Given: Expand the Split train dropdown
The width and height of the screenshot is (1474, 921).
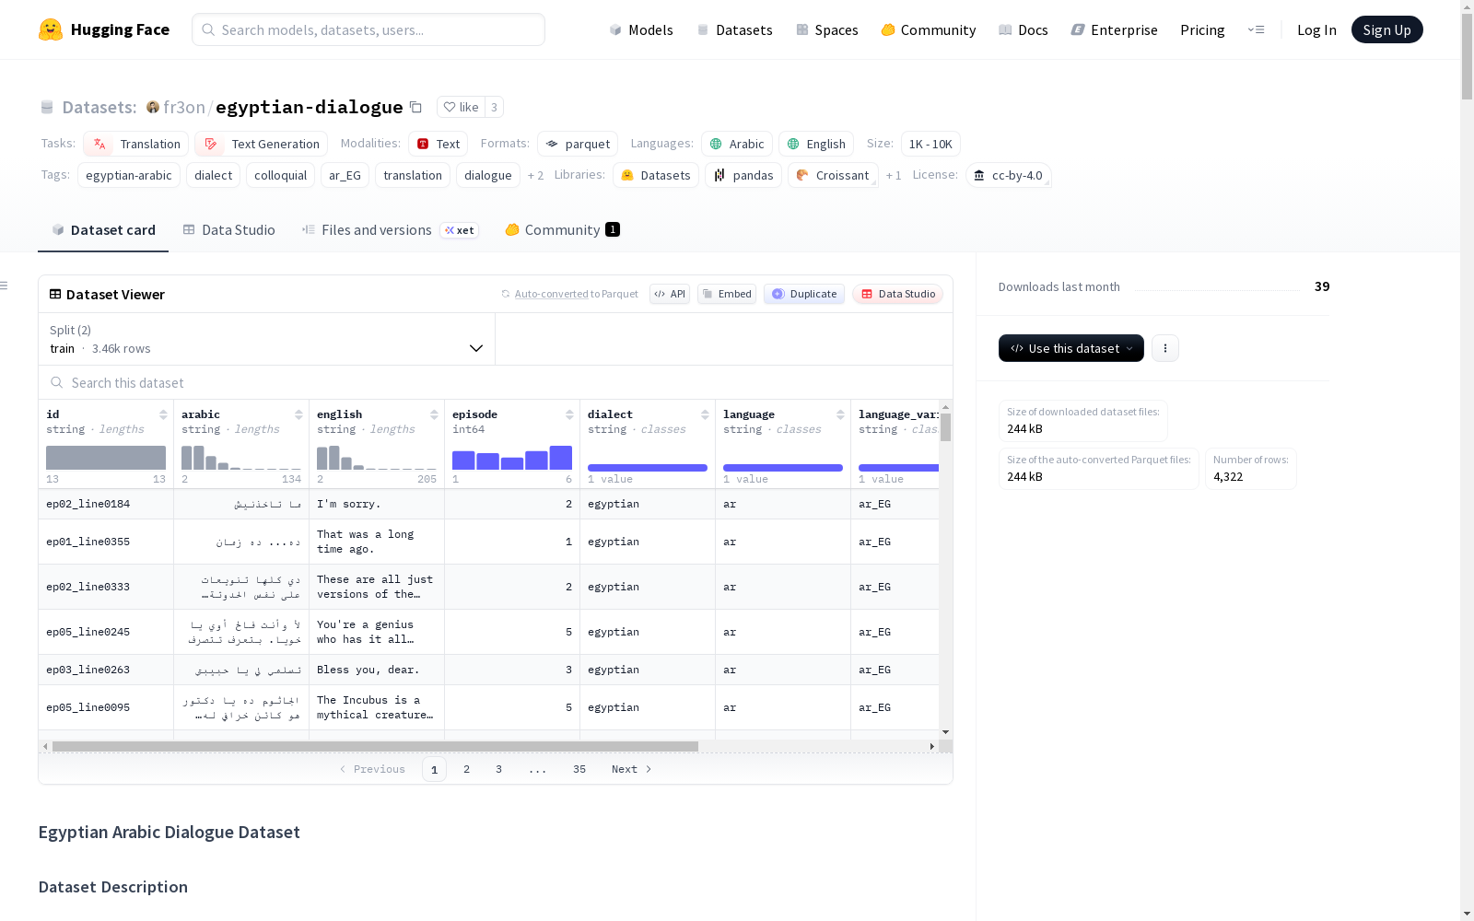Looking at the screenshot, I should click(267, 339).
